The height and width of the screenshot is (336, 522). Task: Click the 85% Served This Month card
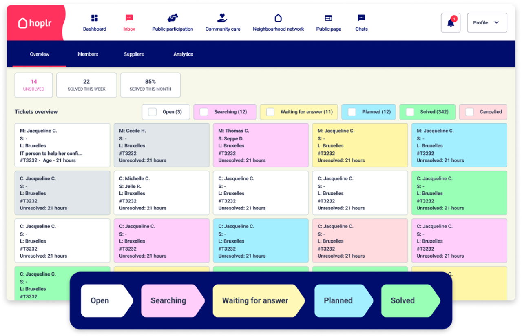(x=150, y=85)
